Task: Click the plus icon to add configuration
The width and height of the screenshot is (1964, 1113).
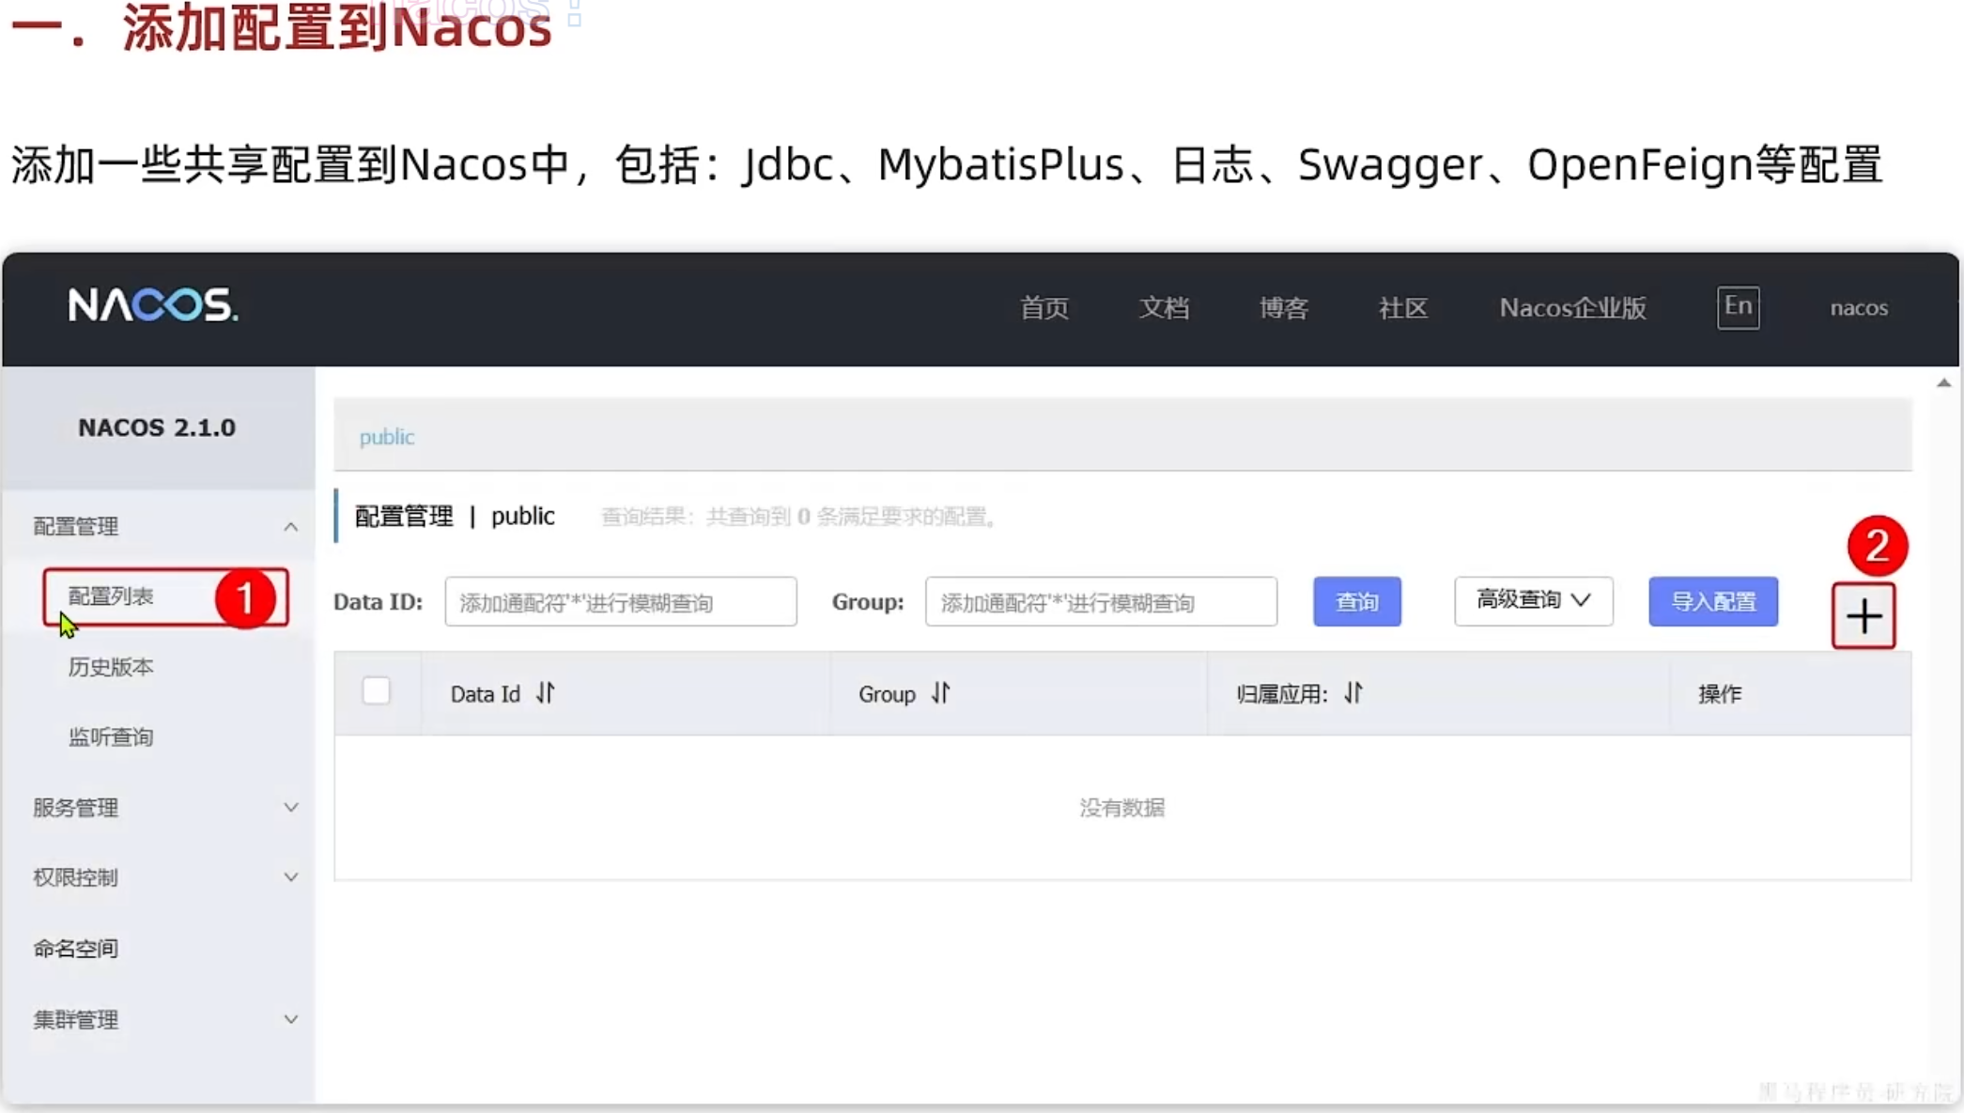Action: [x=1863, y=616]
